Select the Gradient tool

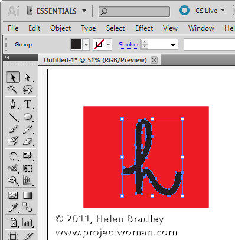pyautogui.click(x=28, y=195)
